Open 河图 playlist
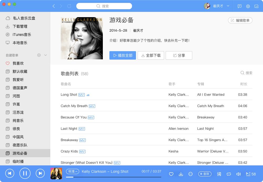The image size is (263, 182). 25,96
